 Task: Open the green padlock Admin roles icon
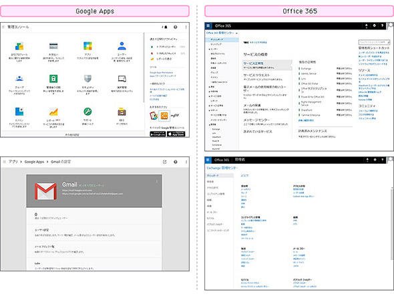(53, 79)
